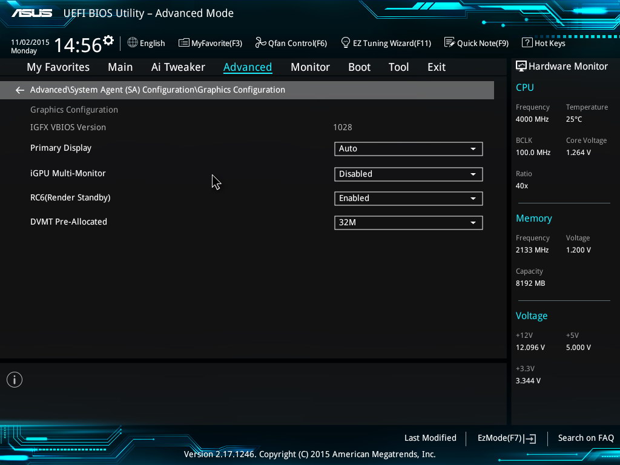The image size is (620, 465).
Task: Go to the Monitor tab
Action: click(x=310, y=67)
